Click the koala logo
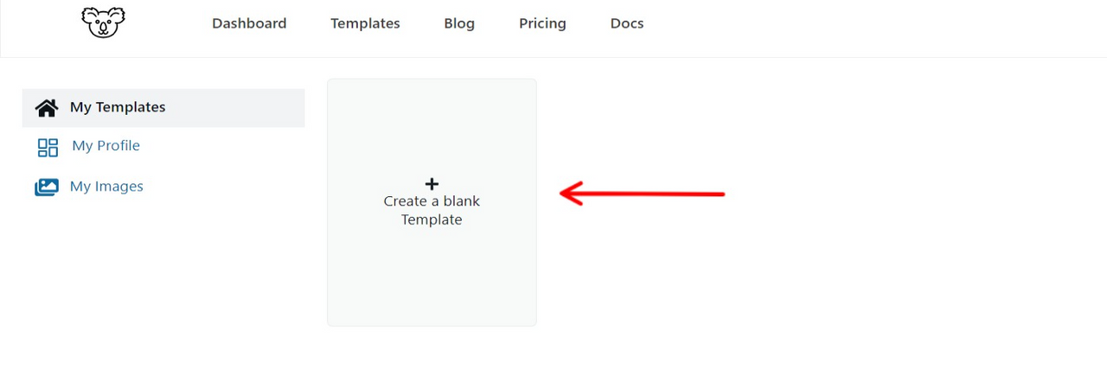Viewport: 1107px width, 368px height. (x=103, y=22)
